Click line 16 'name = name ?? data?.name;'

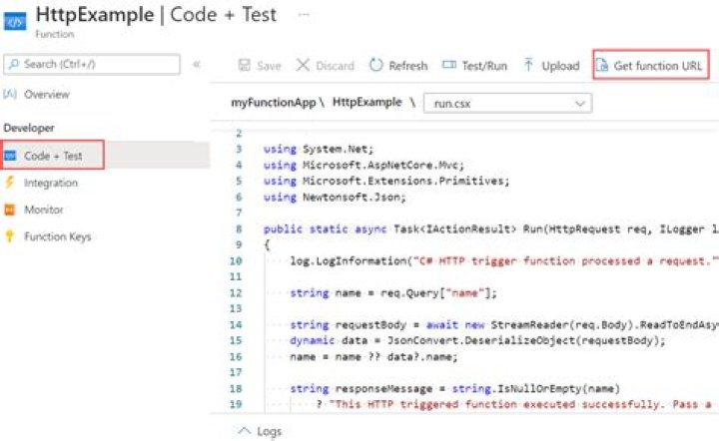(373, 357)
